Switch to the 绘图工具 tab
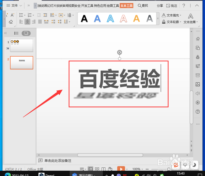The width and height of the screenshot is (205, 176). click(113, 6)
